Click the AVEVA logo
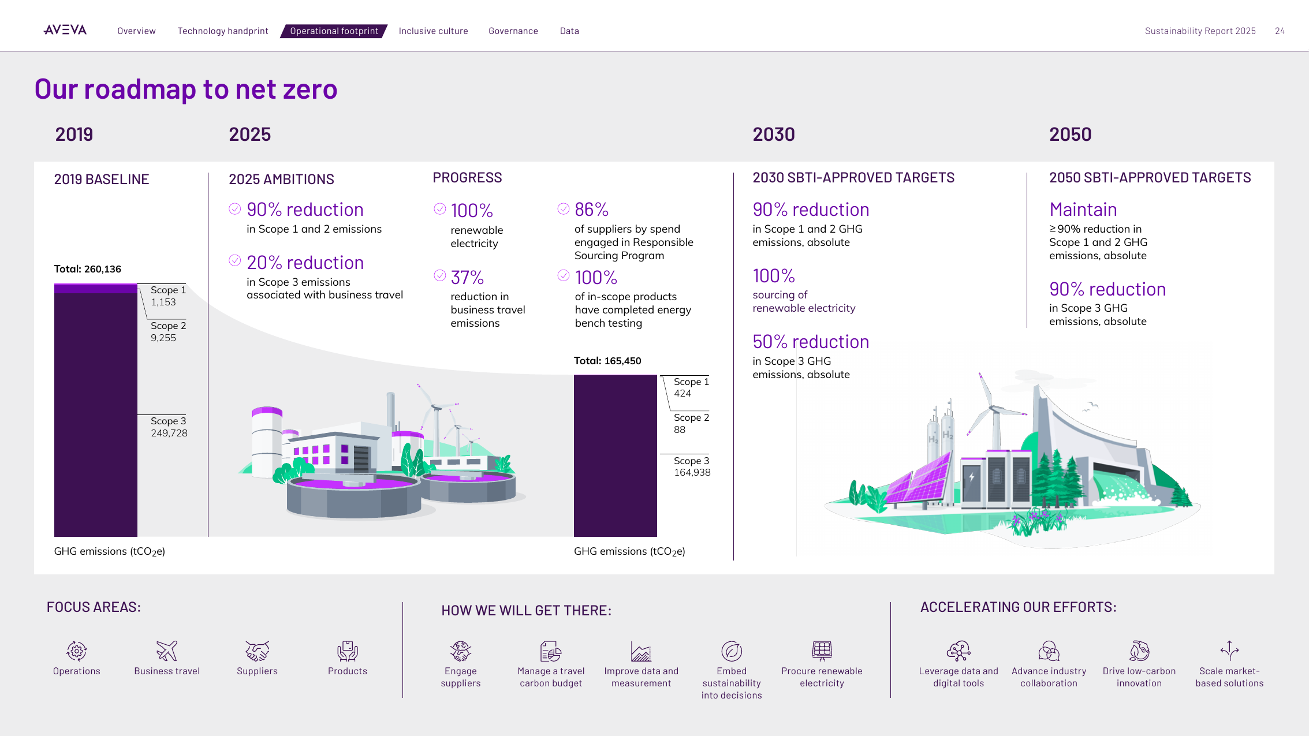The height and width of the screenshot is (736, 1309). pos(65,30)
